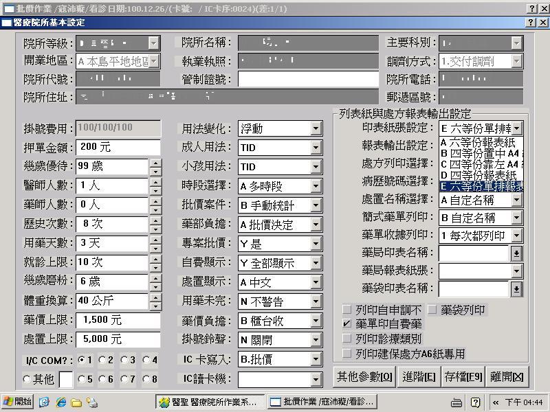This screenshot has height=412, width=550.
Task: Click the help question mark tray icon
Action: point(475,402)
